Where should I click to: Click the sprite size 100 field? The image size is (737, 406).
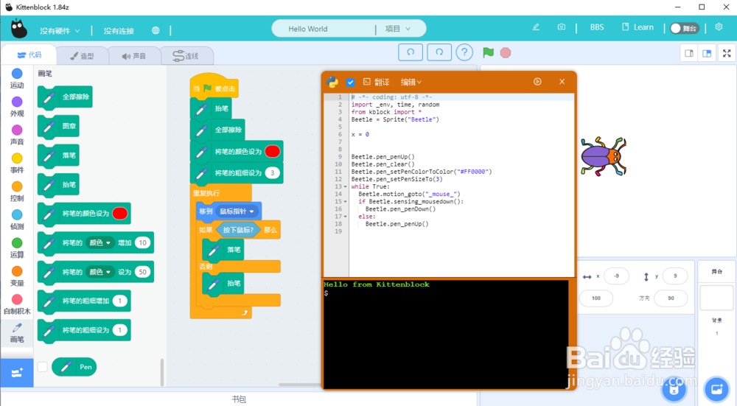click(596, 298)
